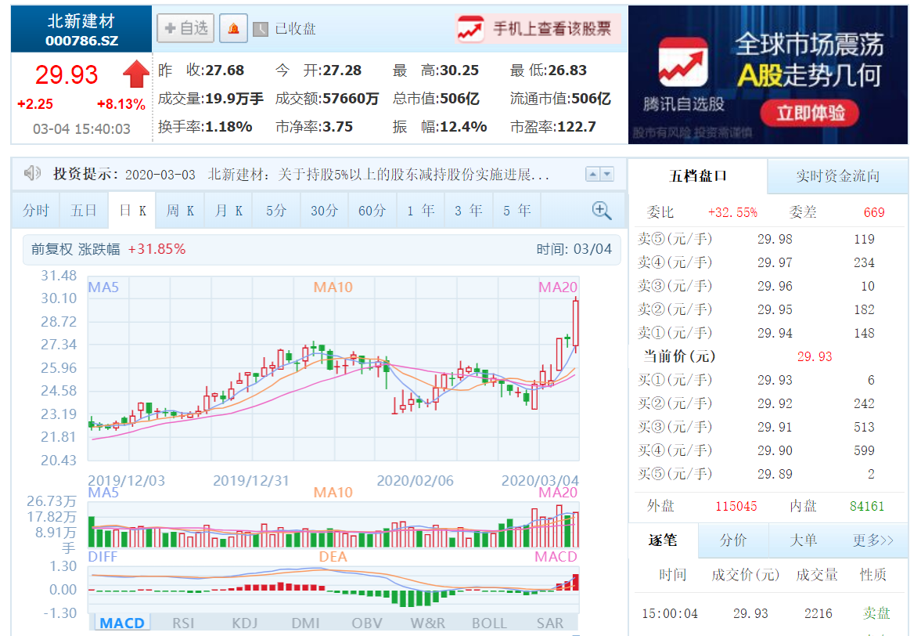Show next news with down arrow
Viewport: 921px width, 636px height.
pyautogui.click(x=606, y=174)
